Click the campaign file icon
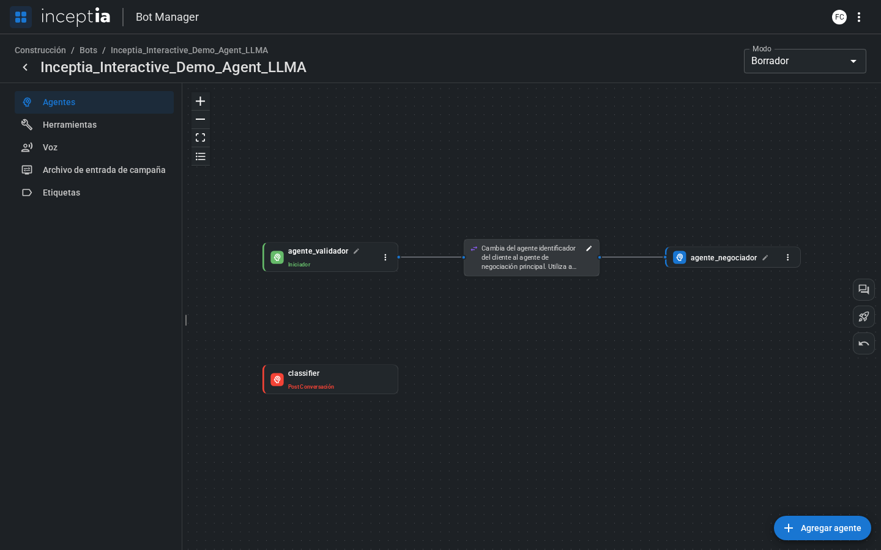Screen dimensions: 881x550 pos(27,170)
